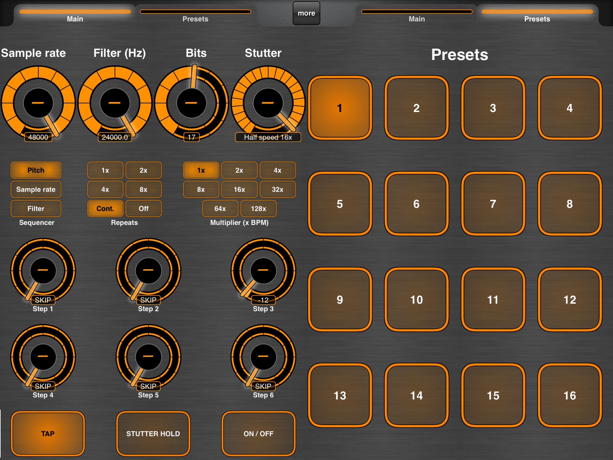Select Sample rate sequencer mode
613x460 pixels.
click(x=36, y=189)
